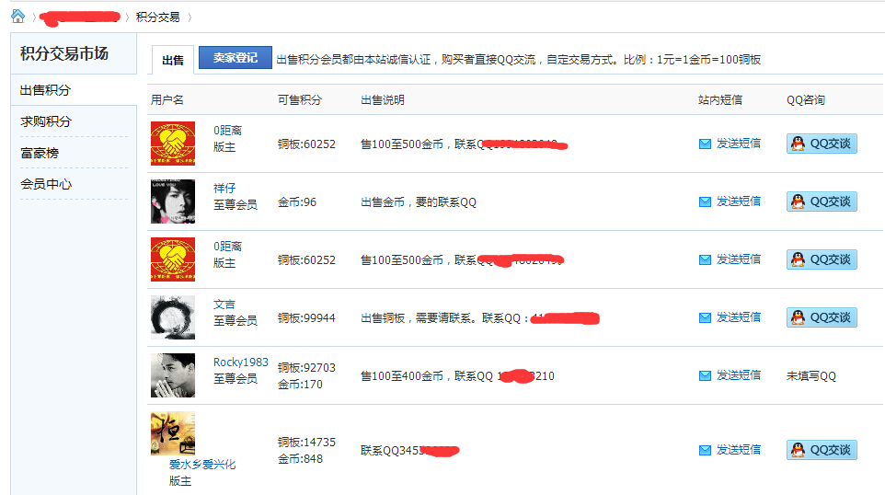Click the 出售金币，要的联系QQ description
The width and height of the screenshot is (885, 495).
tap(419, 202)
